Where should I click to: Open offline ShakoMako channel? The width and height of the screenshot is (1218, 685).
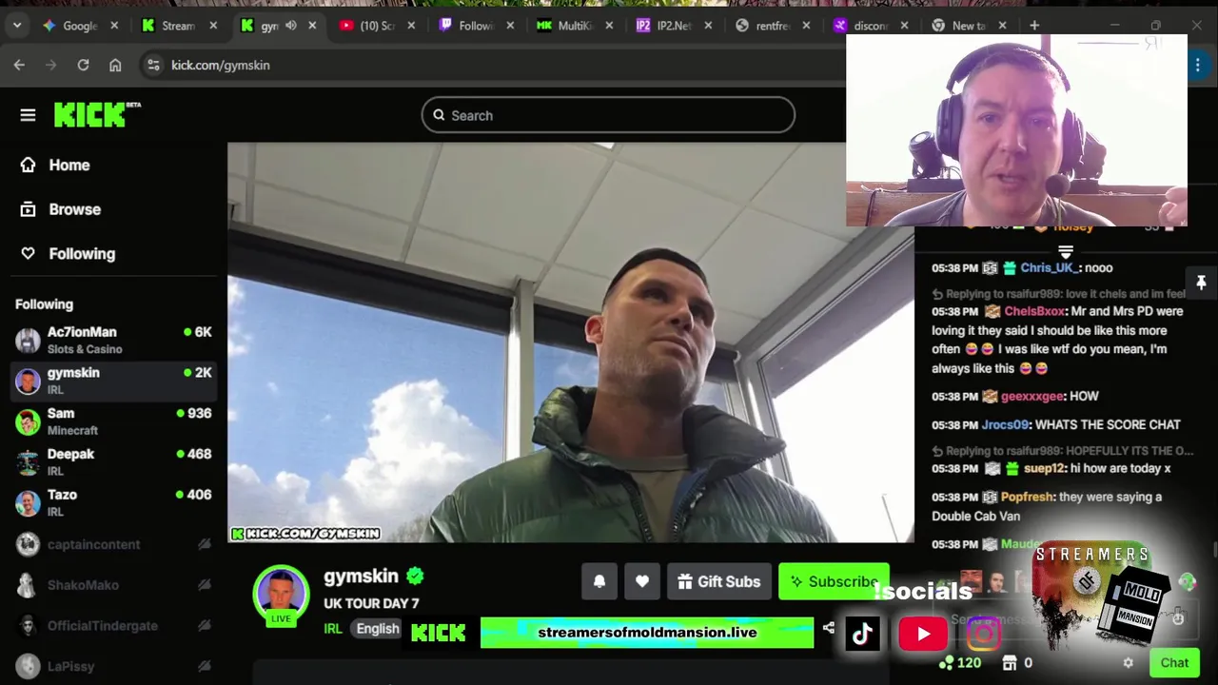click(113, 585)
